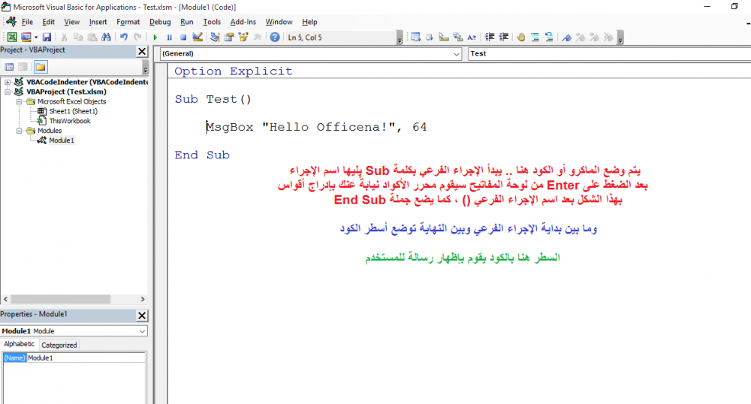Click the Copy icon in the toolbar
751x404 pixels.
78,38
